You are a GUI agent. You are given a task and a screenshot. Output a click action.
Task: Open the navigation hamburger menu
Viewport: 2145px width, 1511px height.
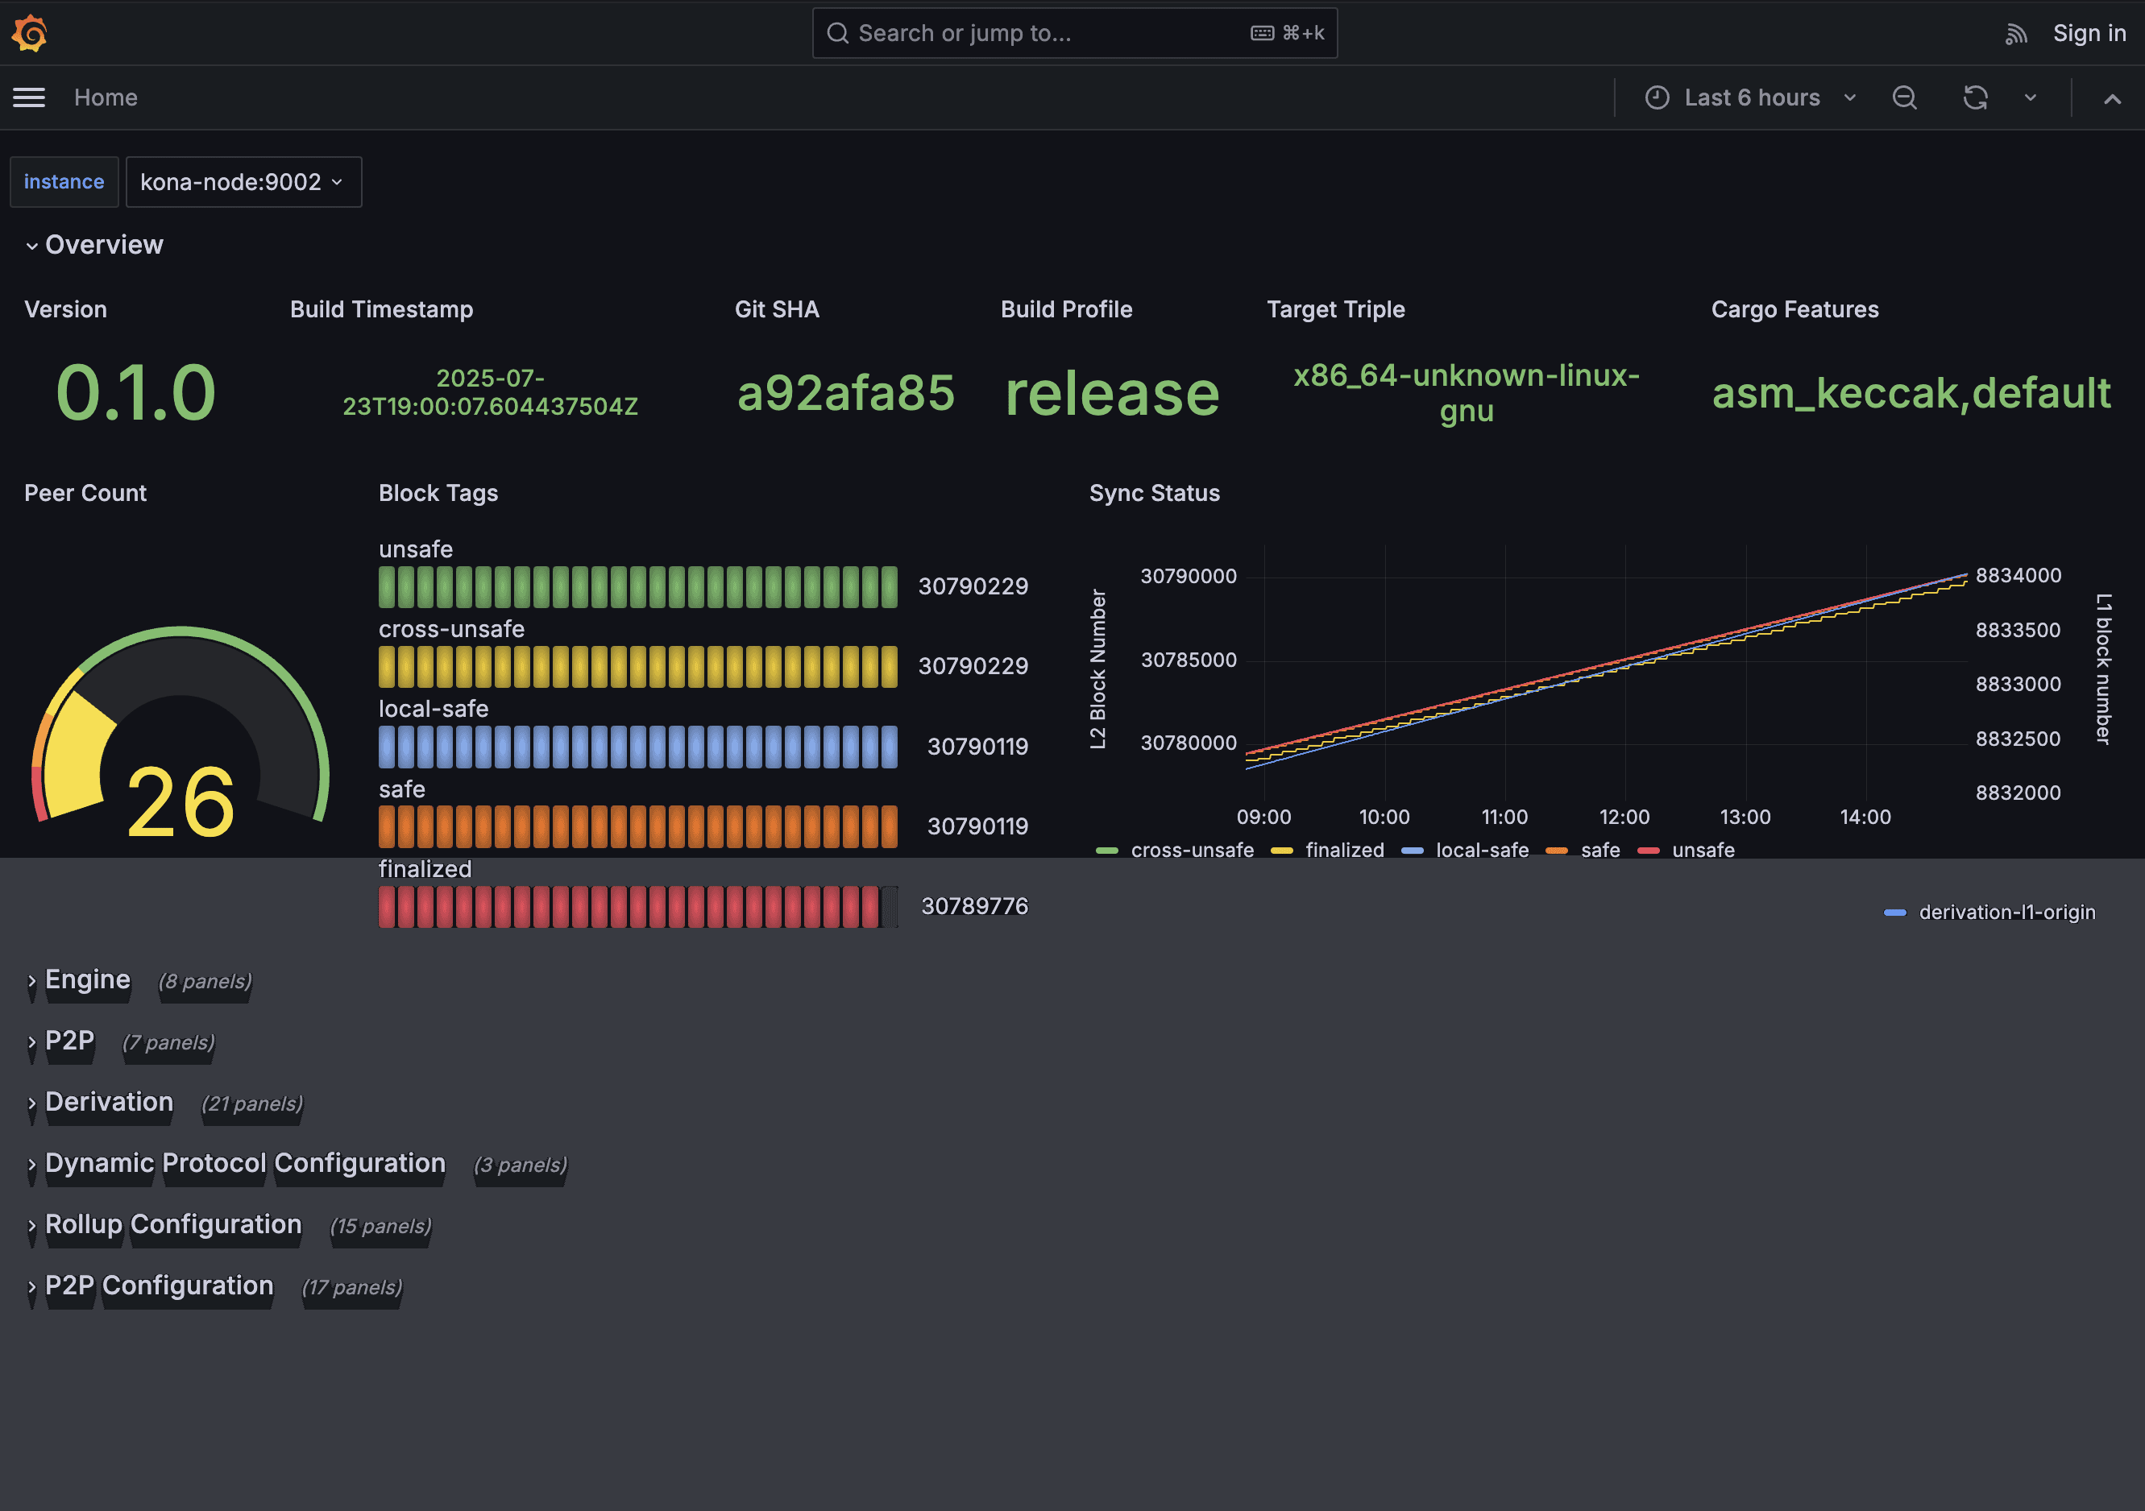pyautogui.click(x=28, y=97)
